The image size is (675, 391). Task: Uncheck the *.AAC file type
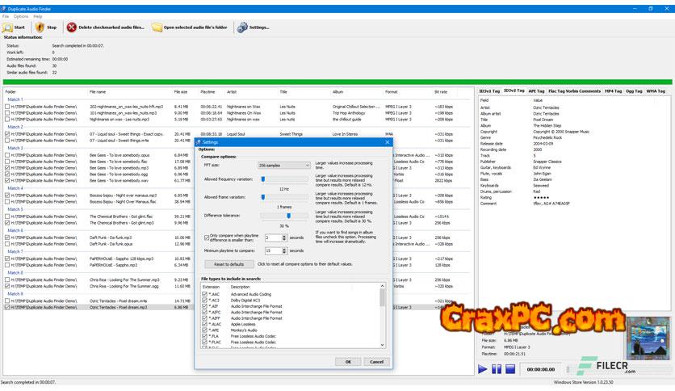tap(204, 294)
